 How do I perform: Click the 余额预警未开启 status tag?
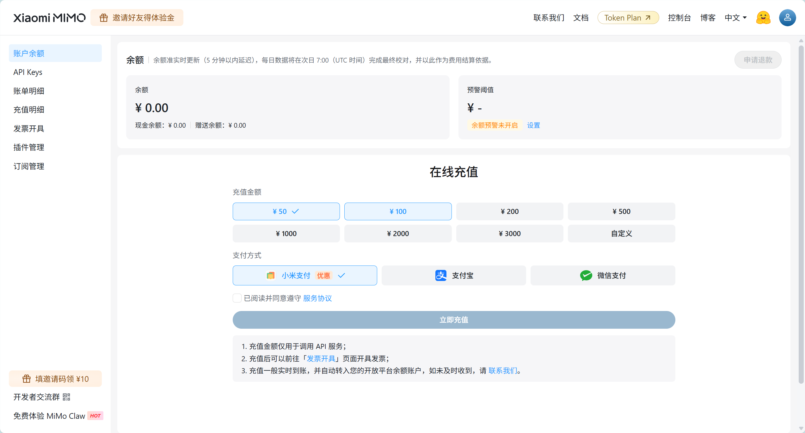[x=495, y=125]
